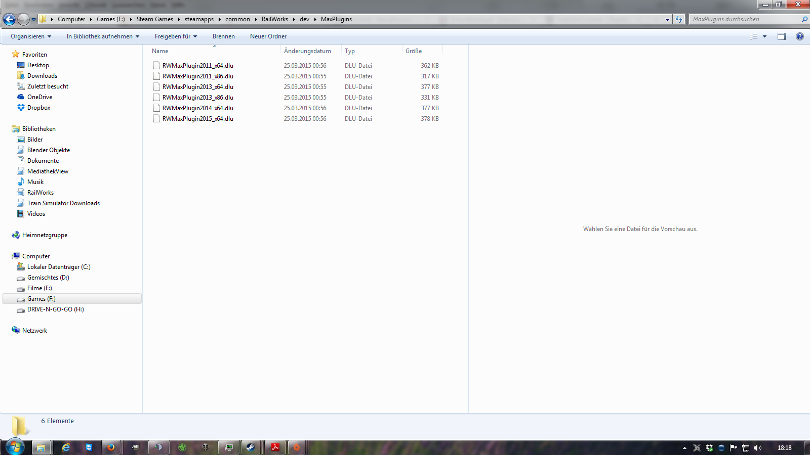Click the search magnifier icon
810x455 pixels.
(x=804, y=19)
